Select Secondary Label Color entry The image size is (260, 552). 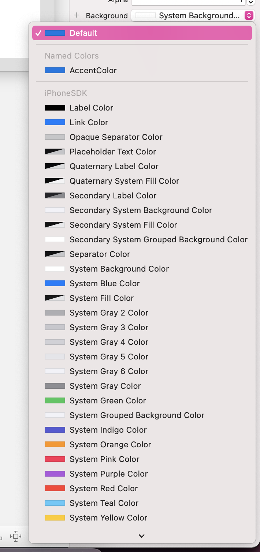pos(142,195)
